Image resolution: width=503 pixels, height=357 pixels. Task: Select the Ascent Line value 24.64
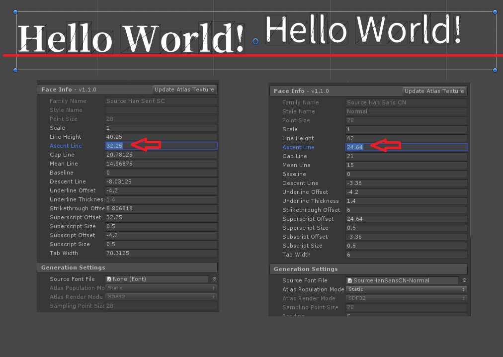coord(354,147)
